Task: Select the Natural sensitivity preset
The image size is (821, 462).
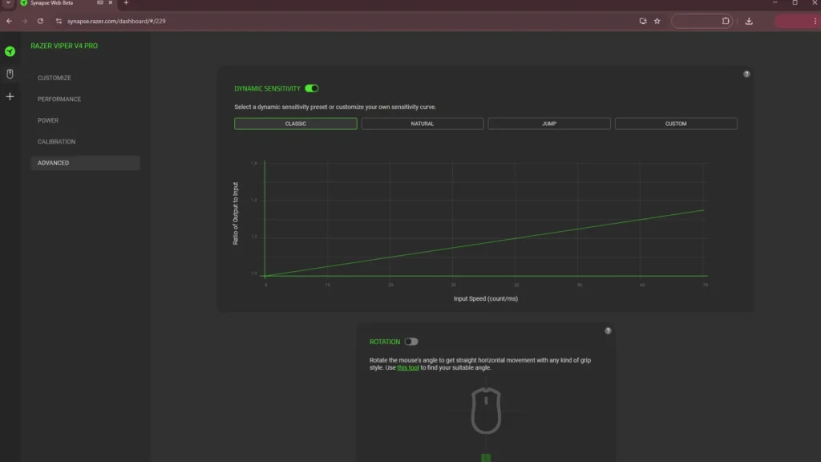Action: [422, 124]
